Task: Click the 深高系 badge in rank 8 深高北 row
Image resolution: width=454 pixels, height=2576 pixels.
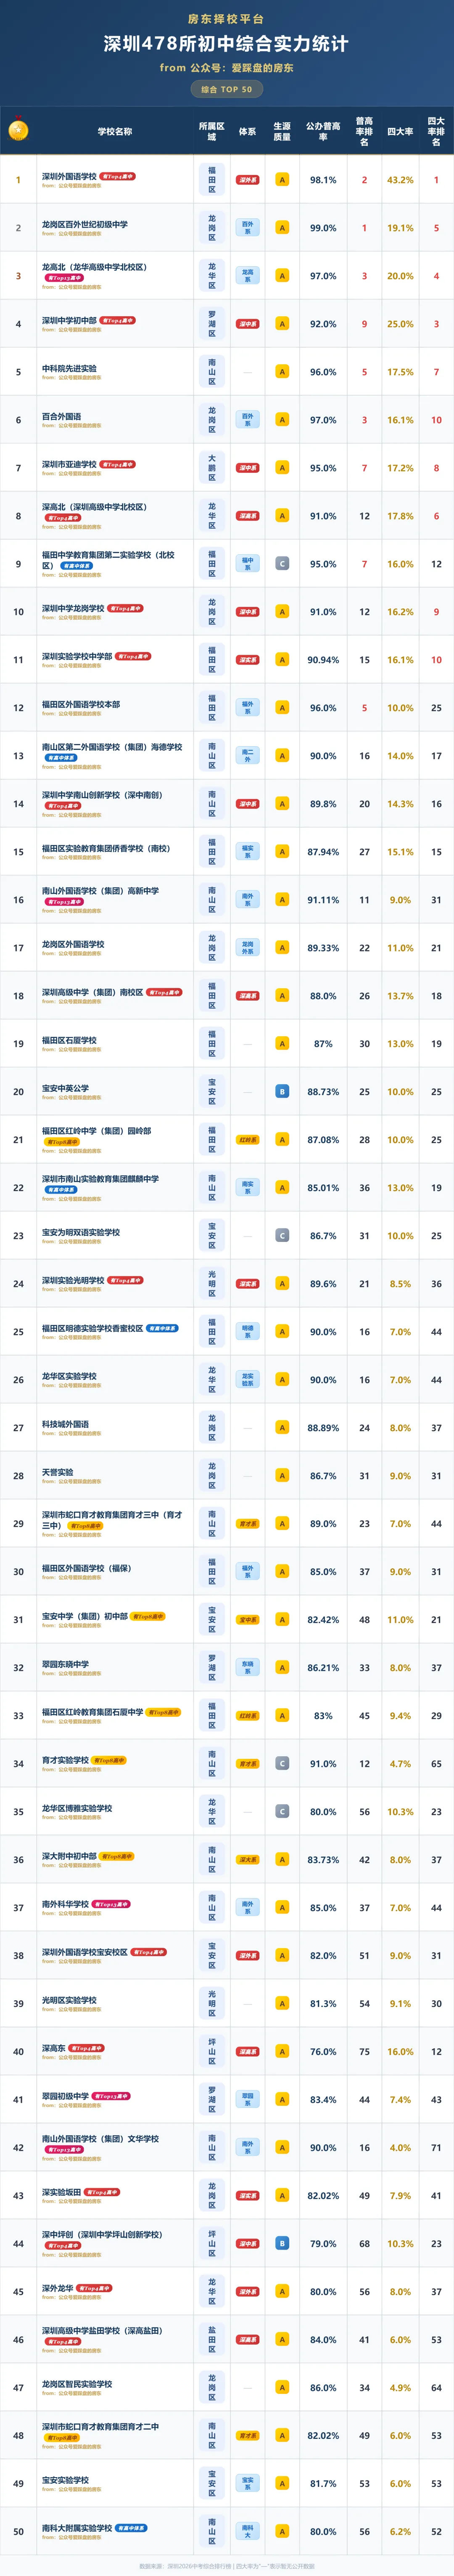Action: point(248,516)
